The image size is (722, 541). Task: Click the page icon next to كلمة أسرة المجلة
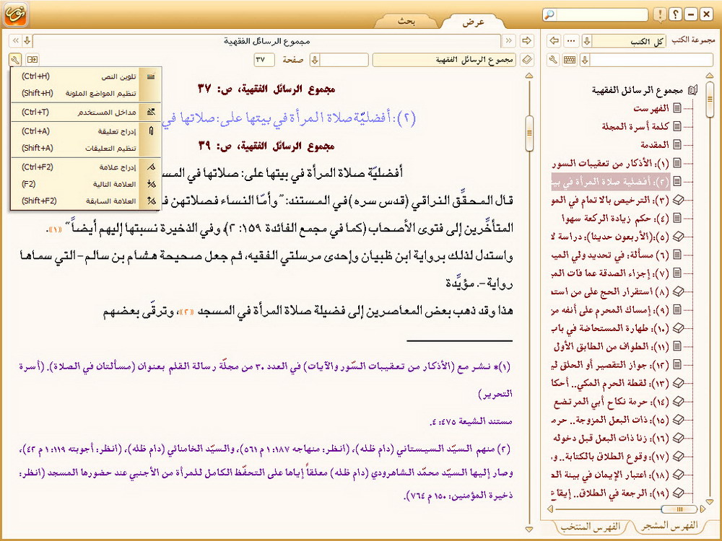[x=677, y=126]
